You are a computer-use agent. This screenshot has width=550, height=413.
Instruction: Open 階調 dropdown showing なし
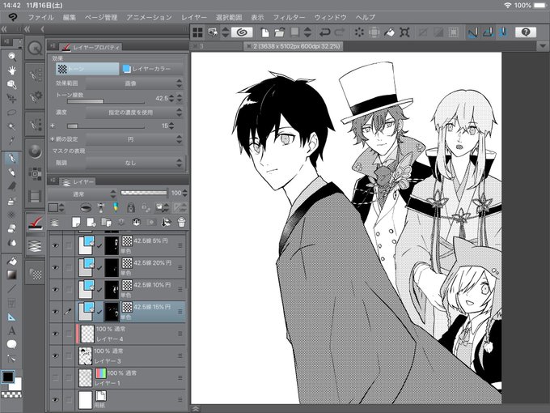134,163
